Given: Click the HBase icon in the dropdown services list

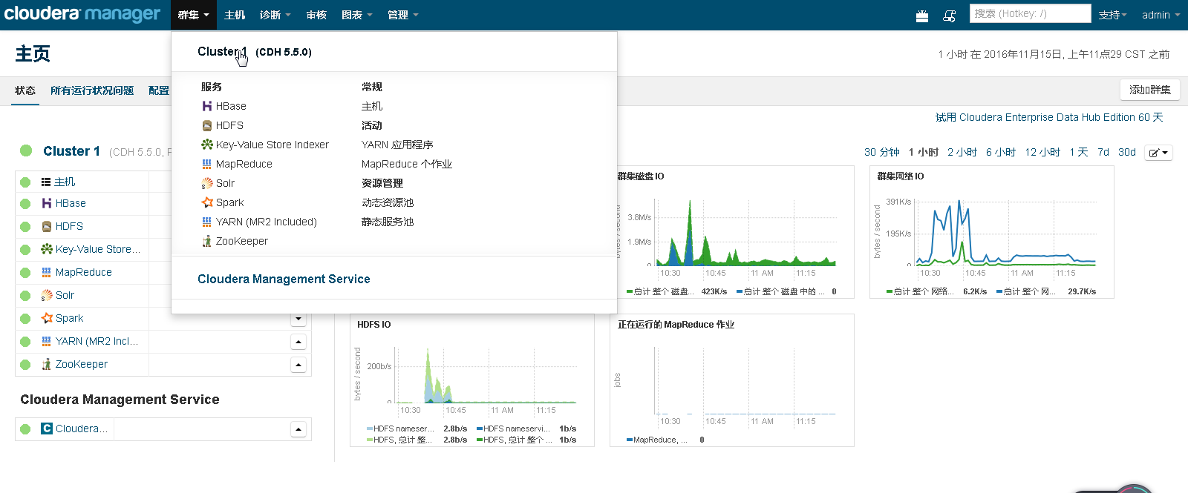Looking at the screenshot, I should pyautogui.click(x=207, y=106).
